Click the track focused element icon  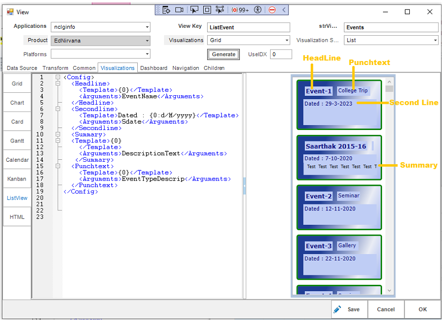coord(220,10)
